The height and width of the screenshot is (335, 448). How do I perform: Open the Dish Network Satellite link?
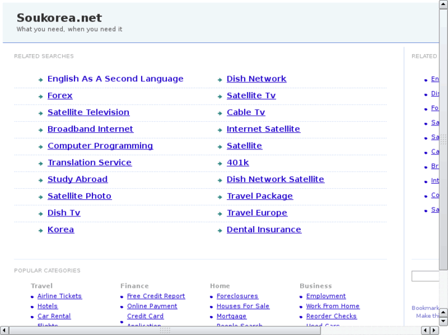click(275, 179)
